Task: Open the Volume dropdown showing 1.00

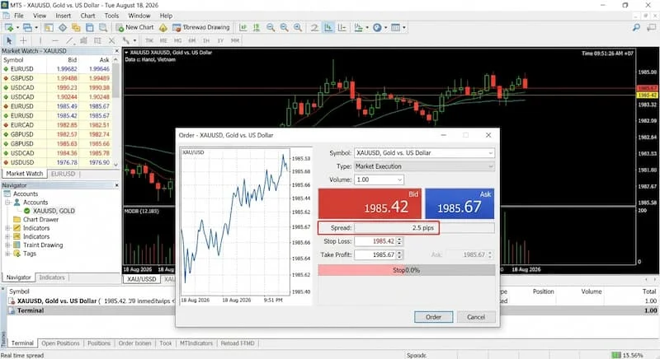Action: (379, 179)
